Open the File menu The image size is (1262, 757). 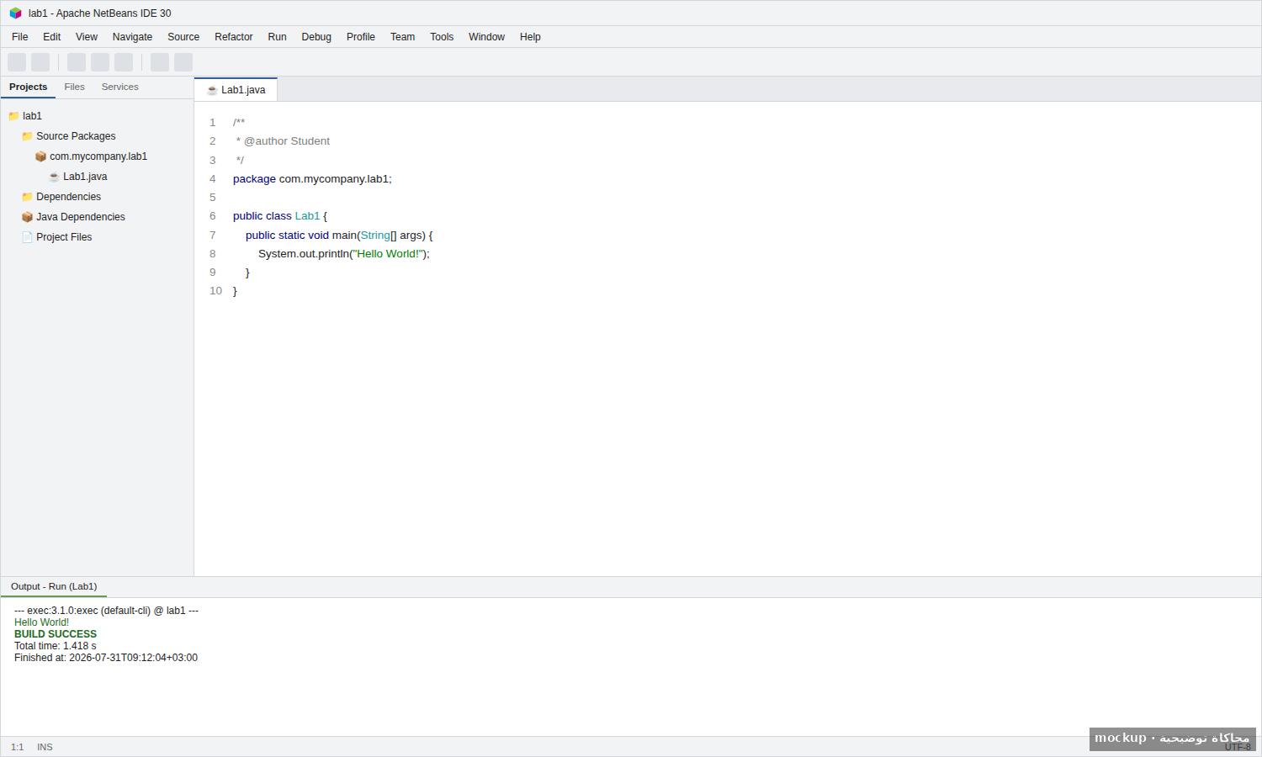pos(20,37)
